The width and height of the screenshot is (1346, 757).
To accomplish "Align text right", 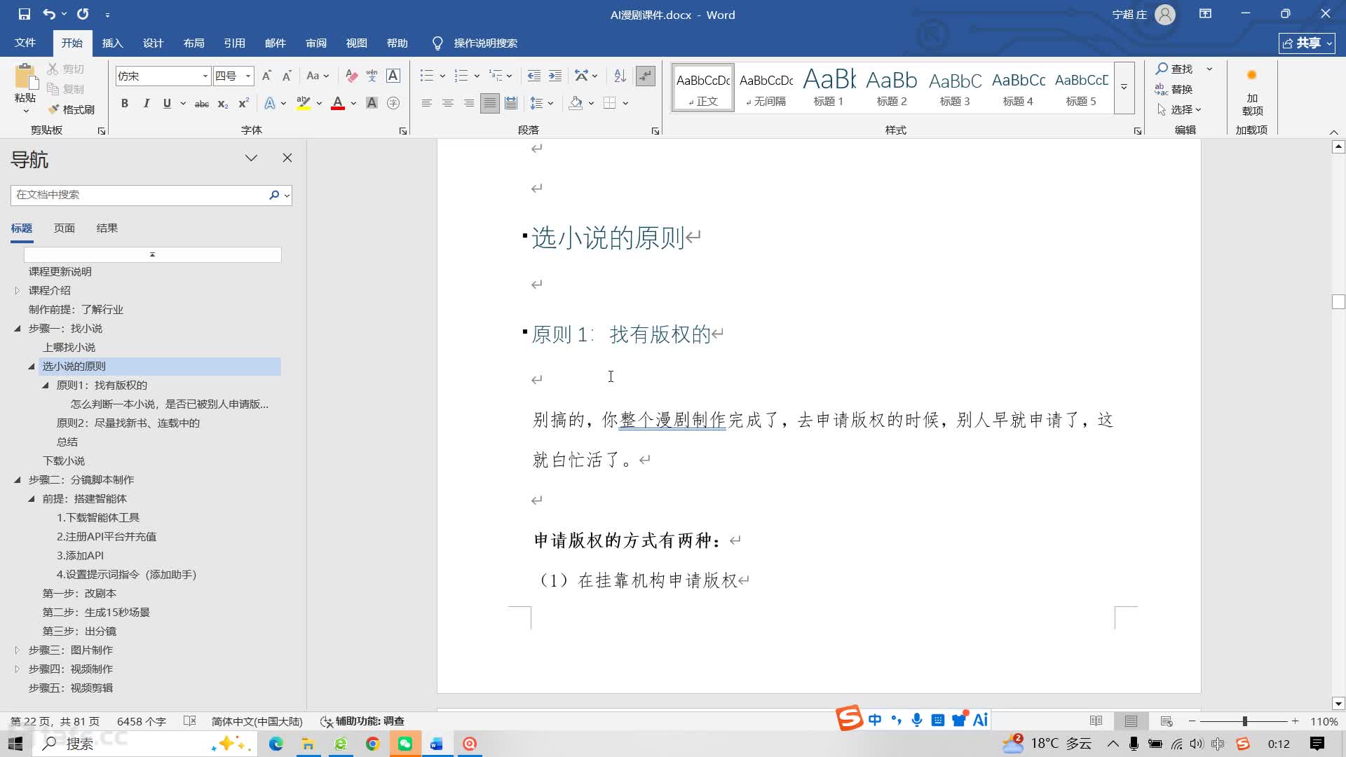I will (x=468, y=104).
